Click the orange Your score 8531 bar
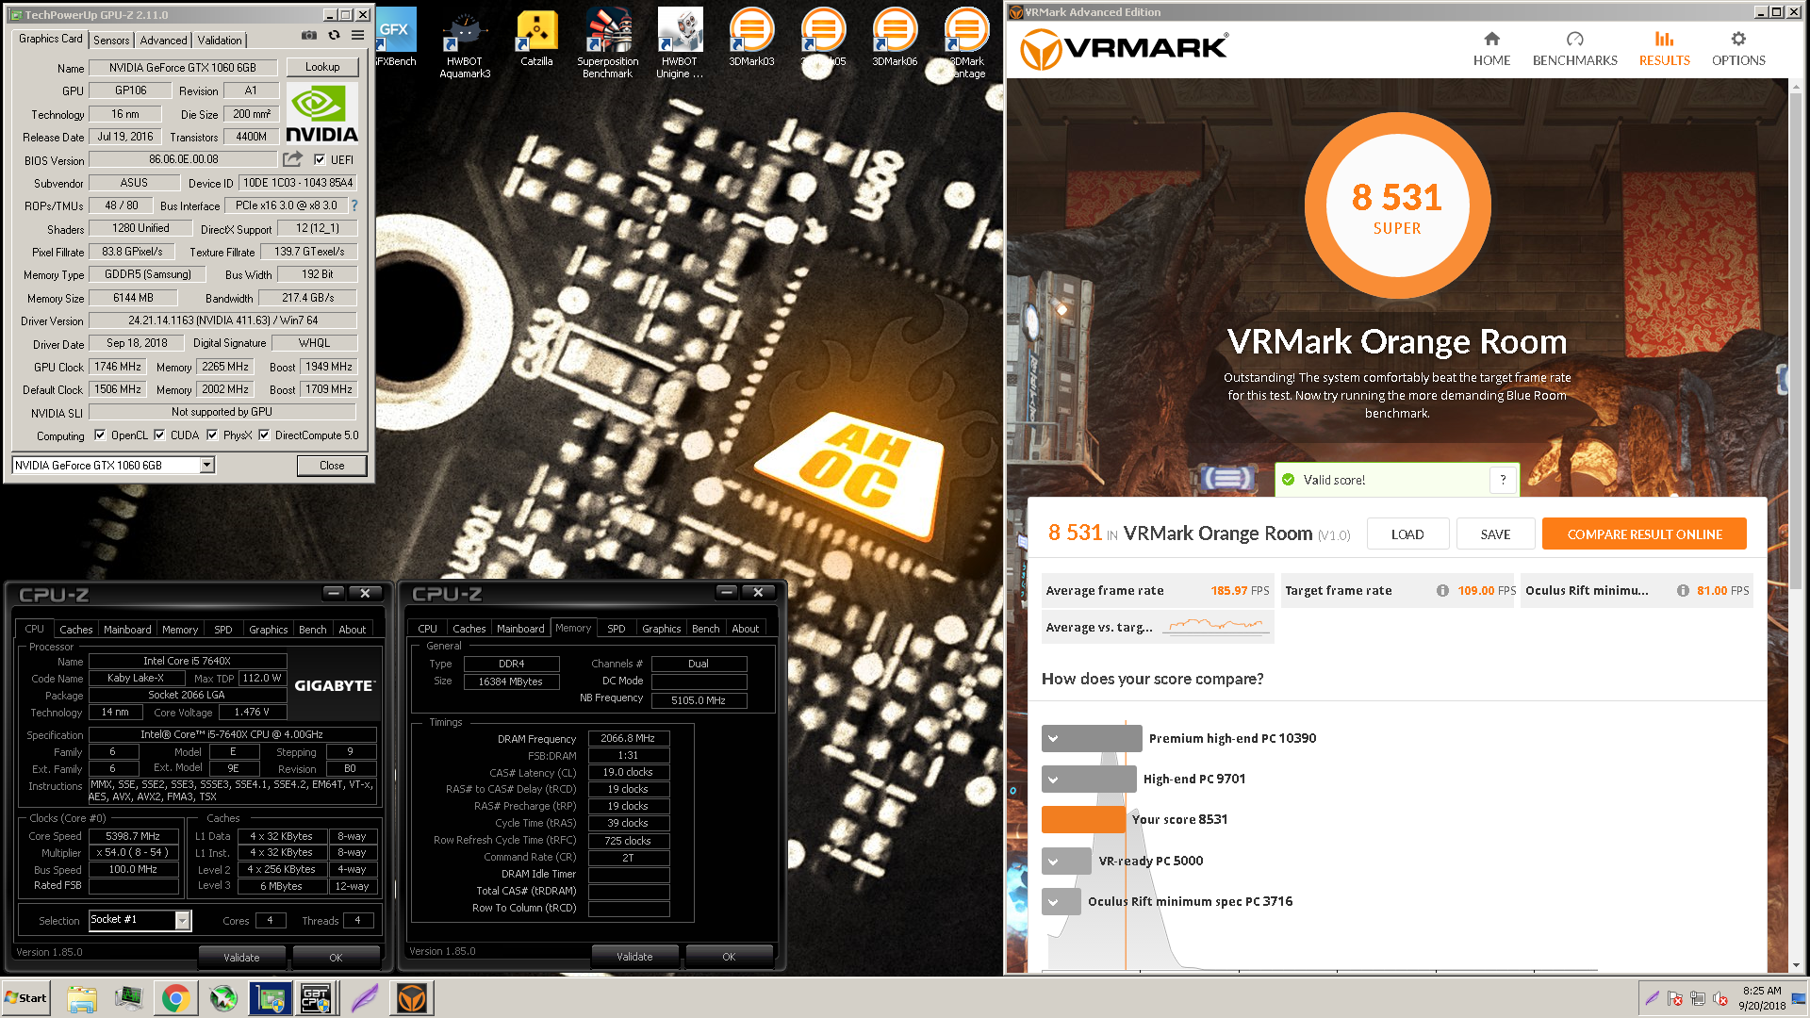1810x1018 pixels. [1083, 819]
